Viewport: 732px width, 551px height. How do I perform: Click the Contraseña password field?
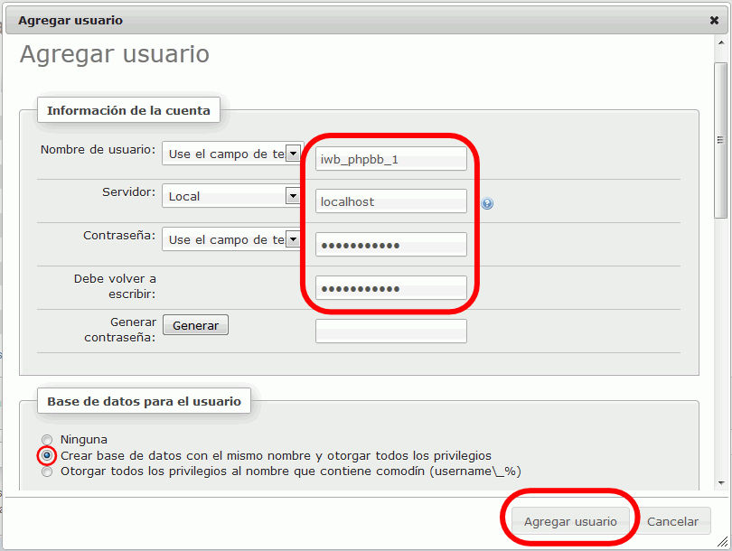tap(390, 245)
